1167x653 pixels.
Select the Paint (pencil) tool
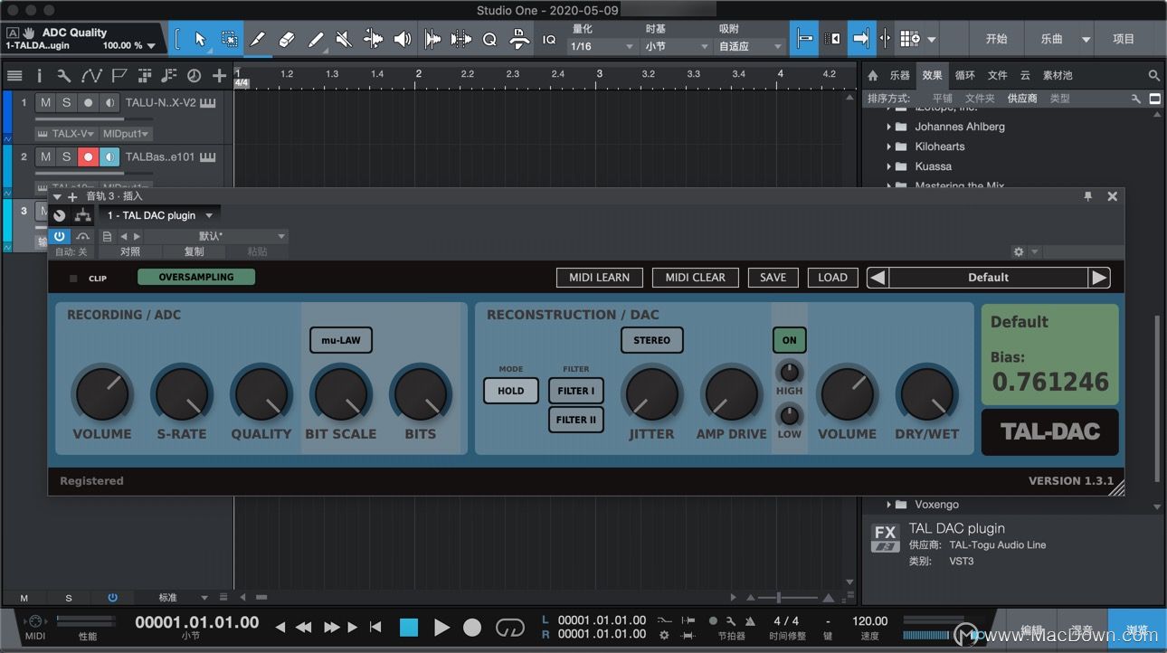[316, 39]
